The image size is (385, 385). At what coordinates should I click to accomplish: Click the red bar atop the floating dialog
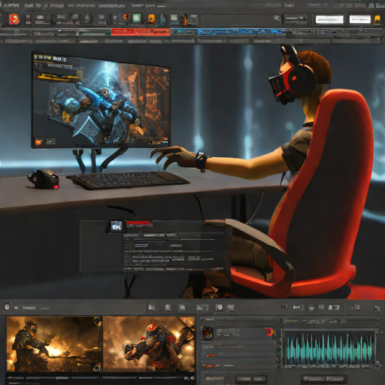coord(138,223)
